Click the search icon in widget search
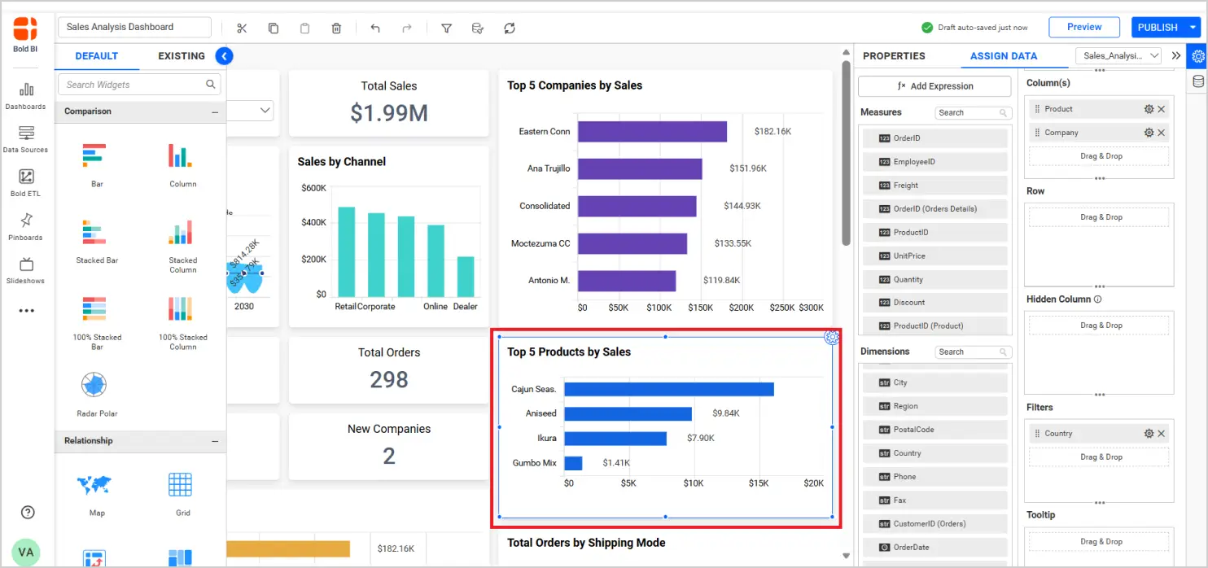The height and width of the screenshot is (568, 1208). [211, 84]
